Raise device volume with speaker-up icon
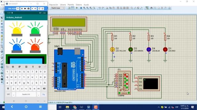This screenshot has height=110, width=197. (x=35, y=9)
